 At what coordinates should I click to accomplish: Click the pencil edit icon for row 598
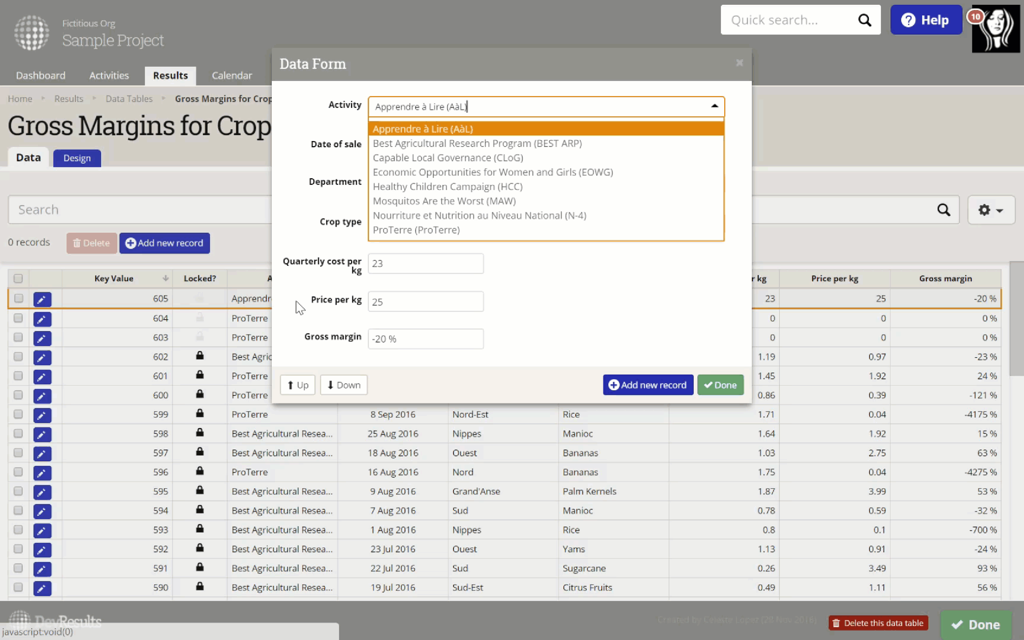tap(42, 434)
